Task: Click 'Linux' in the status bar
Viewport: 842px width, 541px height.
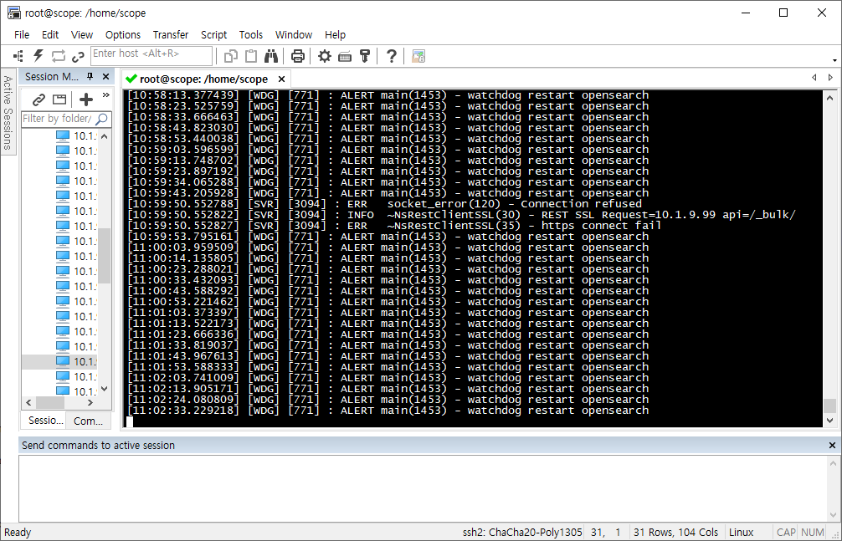Action: point(741,533)
